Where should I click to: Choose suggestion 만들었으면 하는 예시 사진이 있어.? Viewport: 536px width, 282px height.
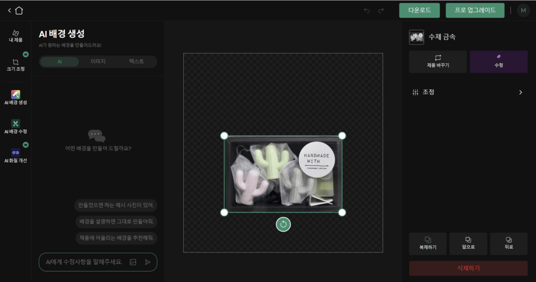coord(116,205)
